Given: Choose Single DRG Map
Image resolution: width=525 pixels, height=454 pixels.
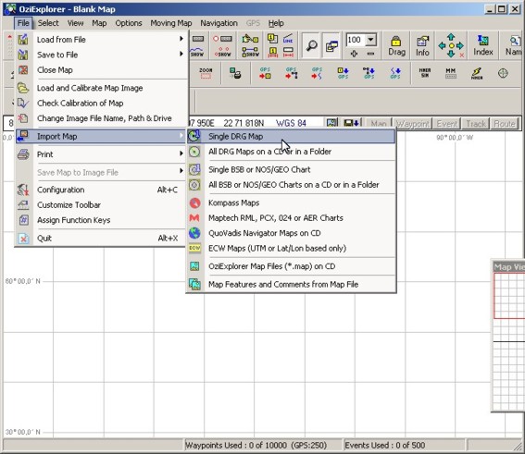Looking at the screenshot, I should pos(291,137).
